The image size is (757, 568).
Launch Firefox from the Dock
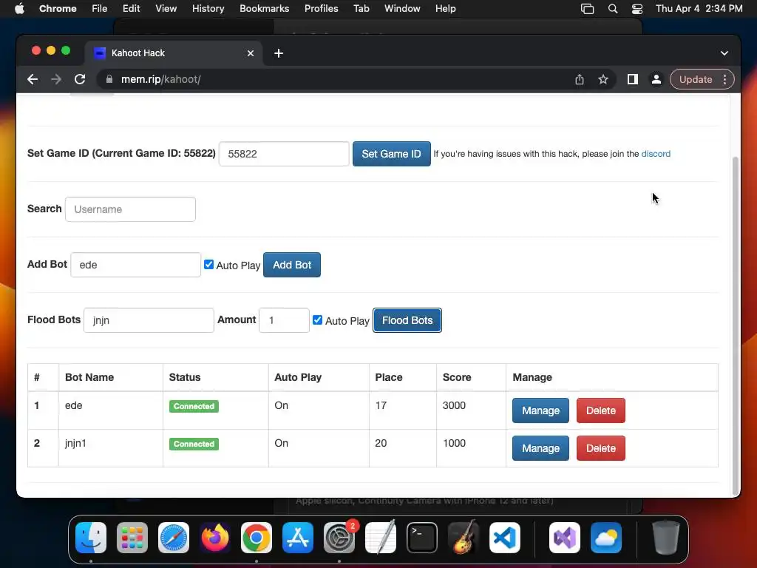pos(215,538)
